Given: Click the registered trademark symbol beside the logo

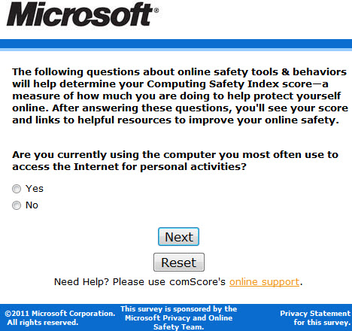Looking at the screenshot, I should click(156, 11).
